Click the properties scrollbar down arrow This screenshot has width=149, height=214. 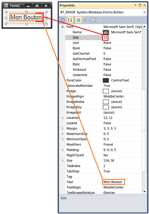pos(144,191)
